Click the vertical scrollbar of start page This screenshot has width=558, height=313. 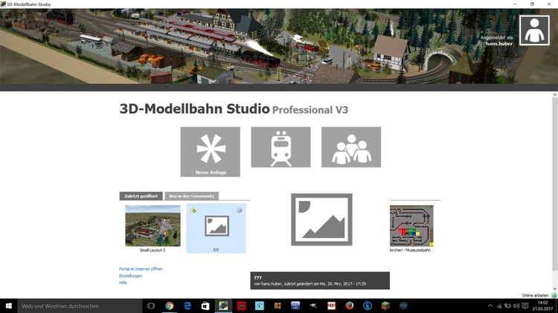(x=555, y=184)
